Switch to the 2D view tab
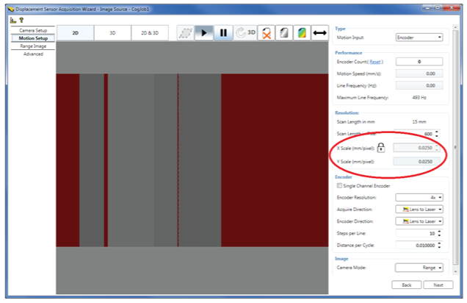467x303 pixels. point(76,33)
